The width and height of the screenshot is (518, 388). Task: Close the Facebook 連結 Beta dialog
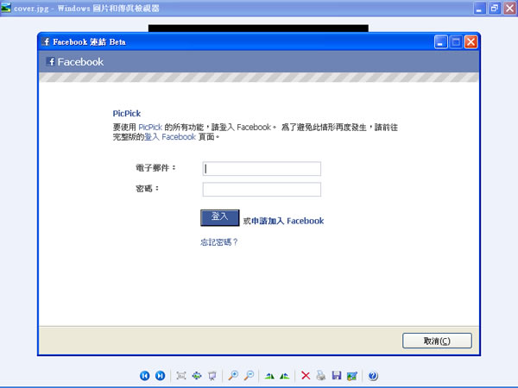(471, 42)
